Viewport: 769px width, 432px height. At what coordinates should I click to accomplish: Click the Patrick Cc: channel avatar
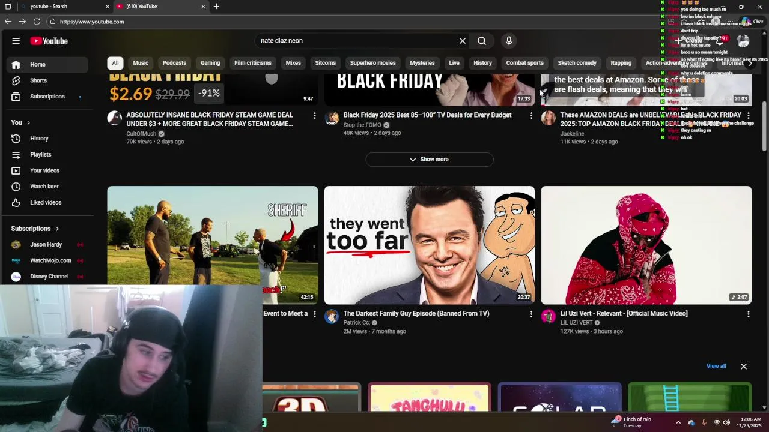coord(332,316)
